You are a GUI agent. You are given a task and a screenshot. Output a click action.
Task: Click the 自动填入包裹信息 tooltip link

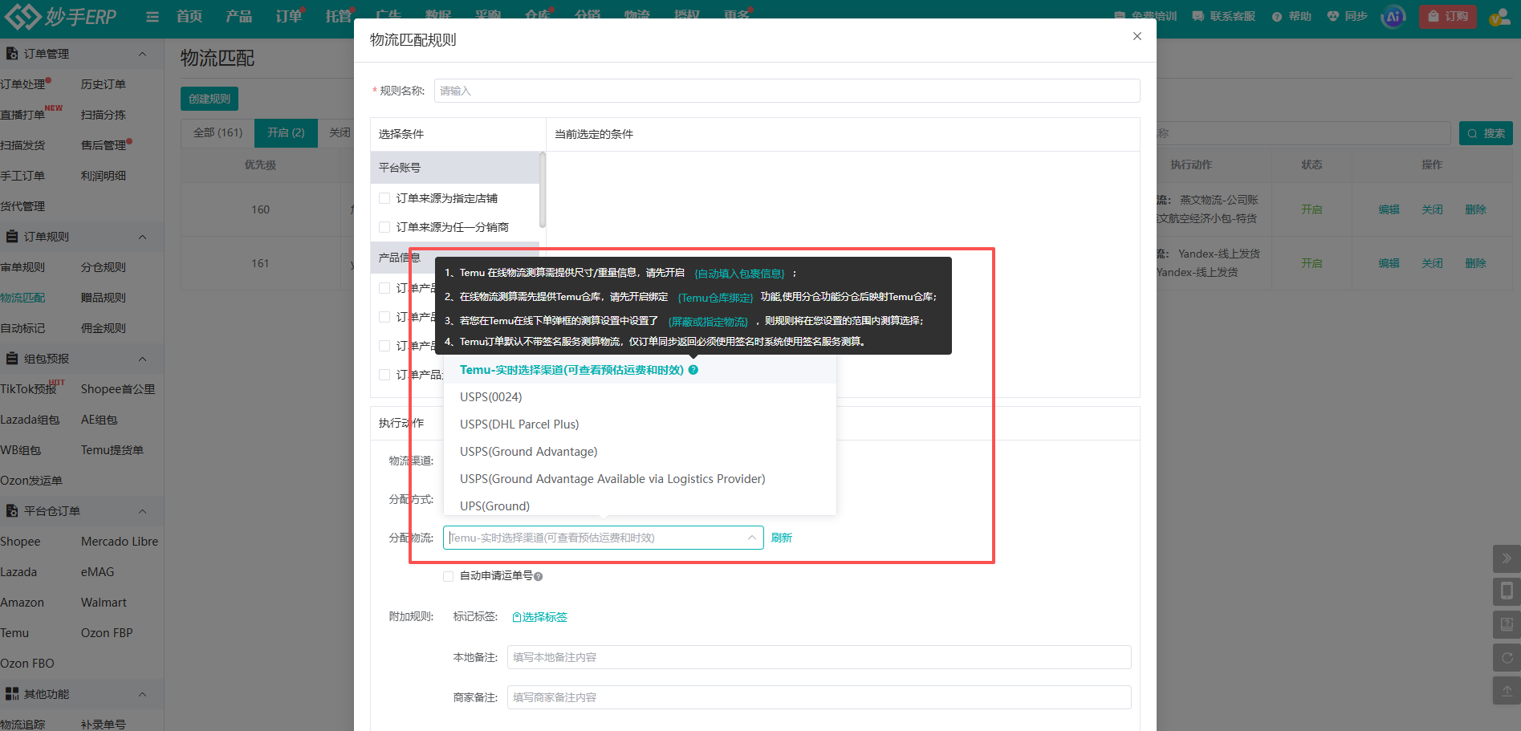[x=739, y=274]
